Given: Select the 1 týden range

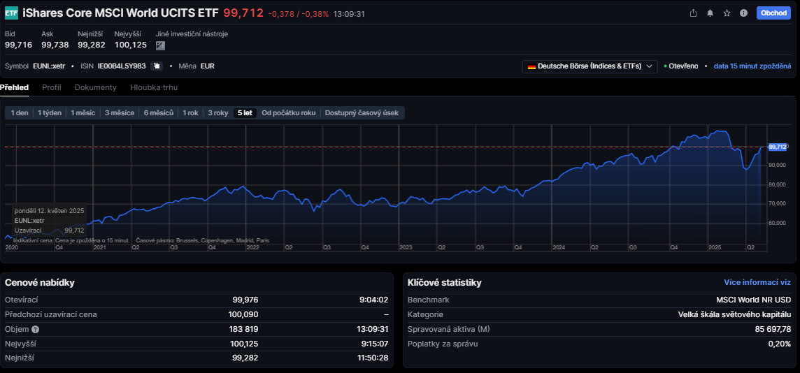Looking at the screenshot, I should pyautogui.click(x=50, y=113).
